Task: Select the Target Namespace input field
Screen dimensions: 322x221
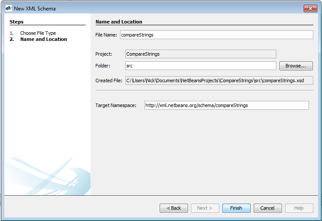Action: click(226, 105)
